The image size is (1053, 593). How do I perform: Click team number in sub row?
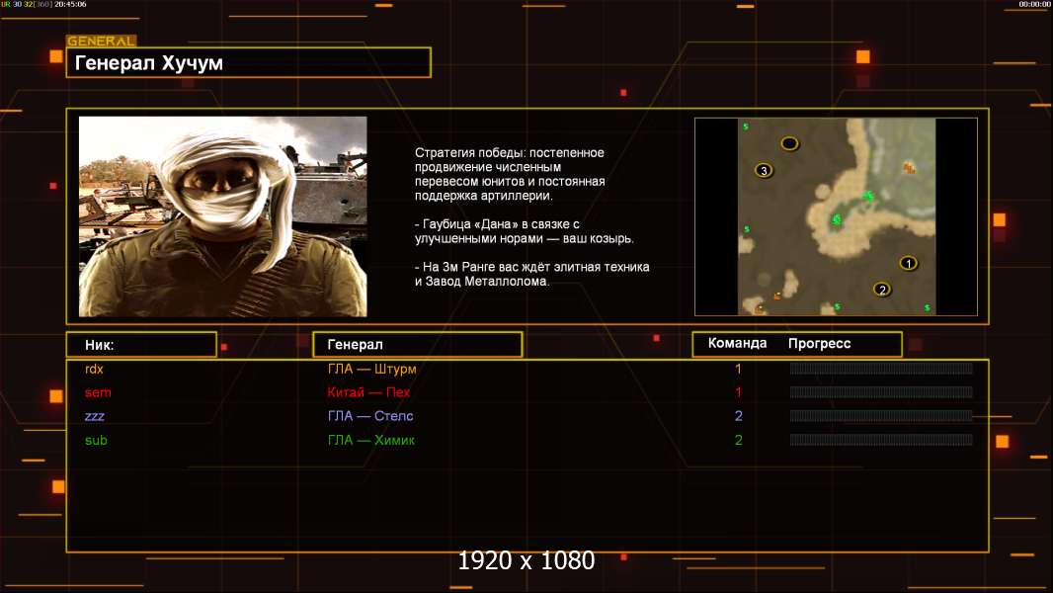click(x=738, y=441)
